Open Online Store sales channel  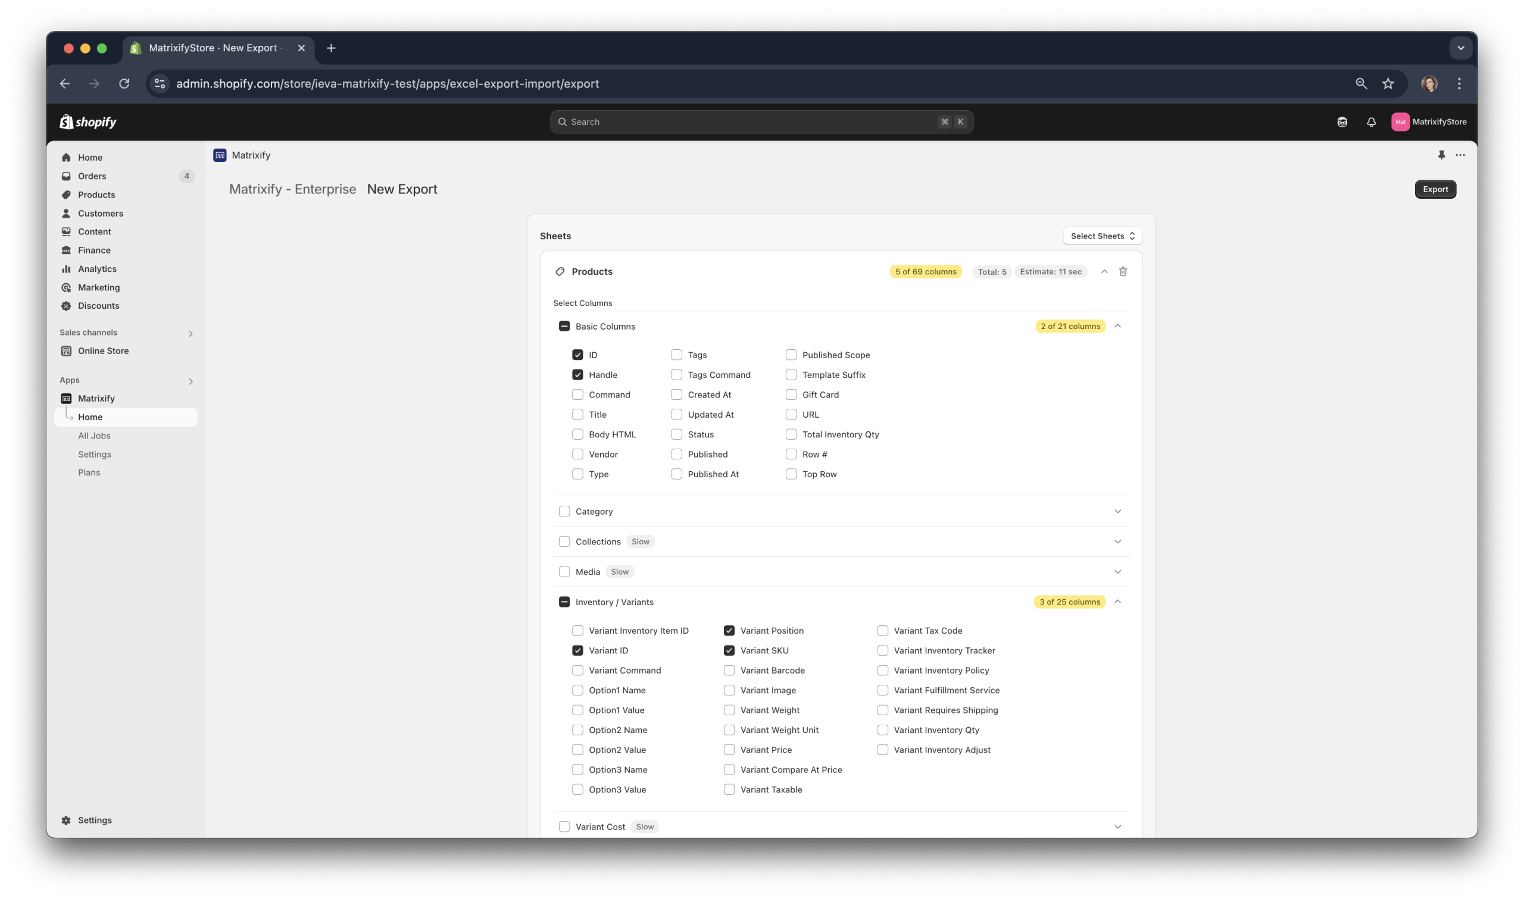(103, 350)
